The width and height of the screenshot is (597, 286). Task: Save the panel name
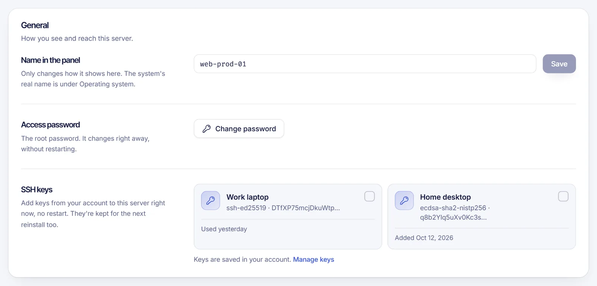(x=559, y=64)
